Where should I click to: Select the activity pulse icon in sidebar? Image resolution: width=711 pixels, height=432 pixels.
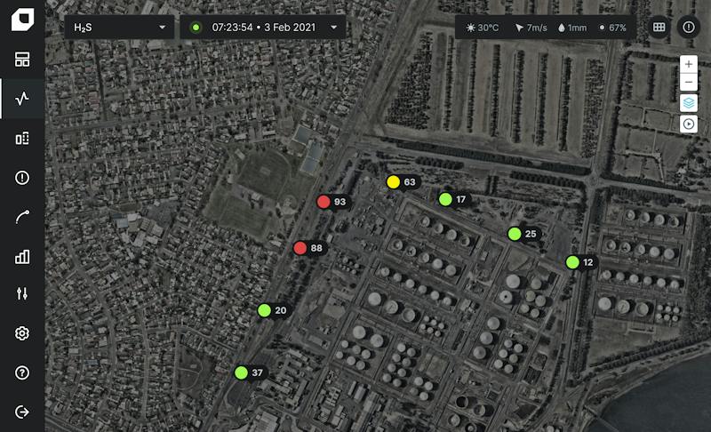21,99
